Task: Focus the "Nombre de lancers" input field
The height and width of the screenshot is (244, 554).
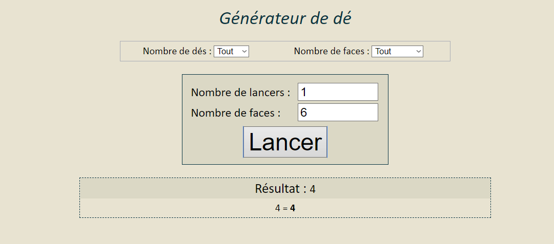Action: click(338, 92)
